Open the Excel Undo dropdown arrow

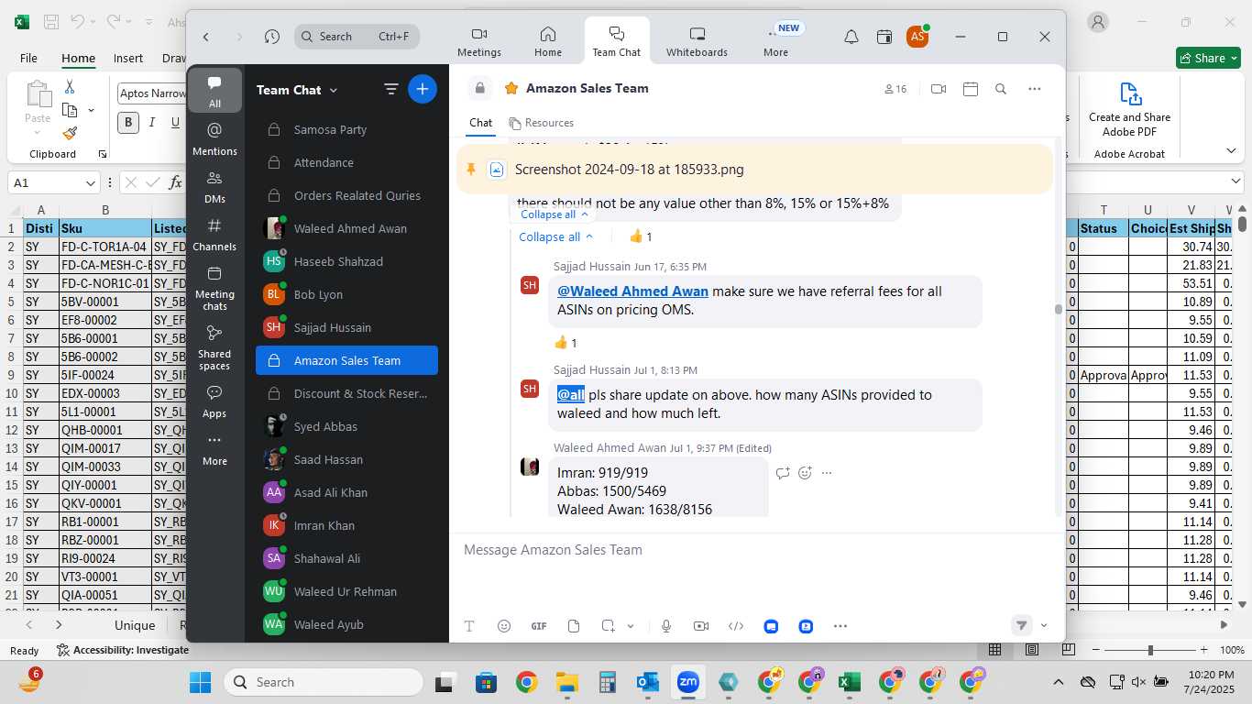tap(94, 21)
